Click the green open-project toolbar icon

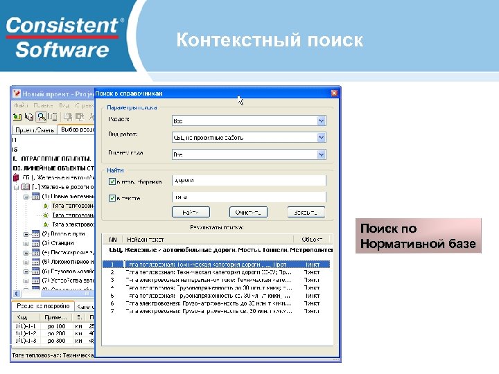[x=17, y=117]
